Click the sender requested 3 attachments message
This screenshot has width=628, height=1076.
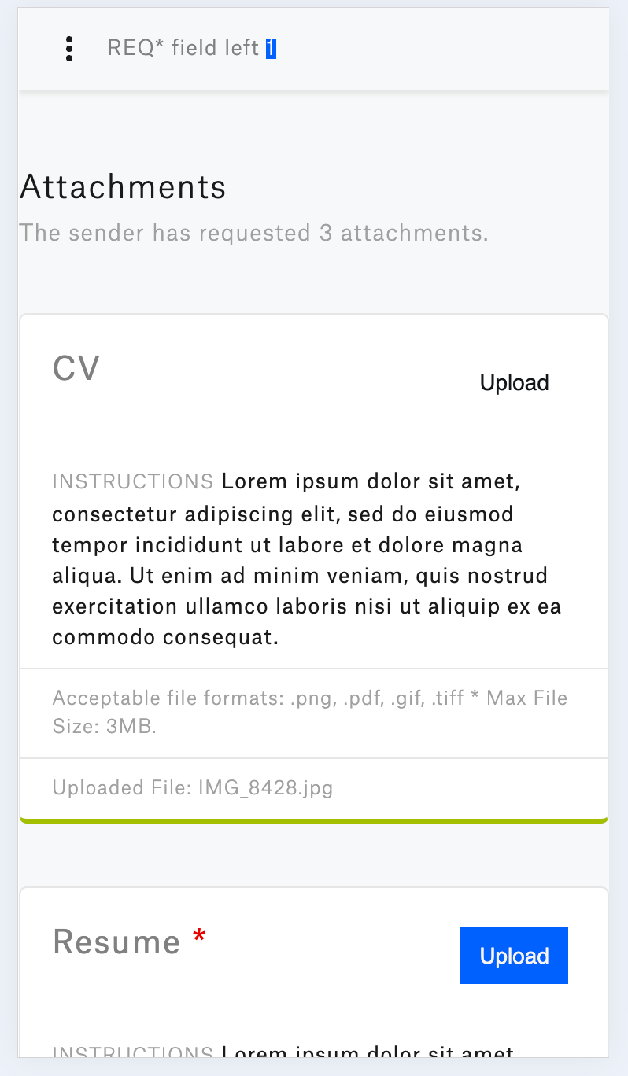253,233
